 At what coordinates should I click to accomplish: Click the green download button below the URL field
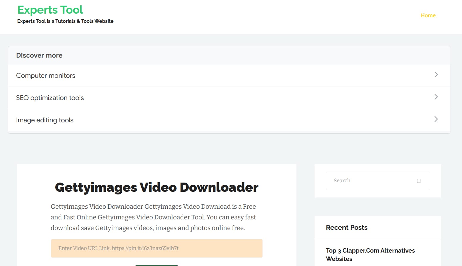point(156,265)
